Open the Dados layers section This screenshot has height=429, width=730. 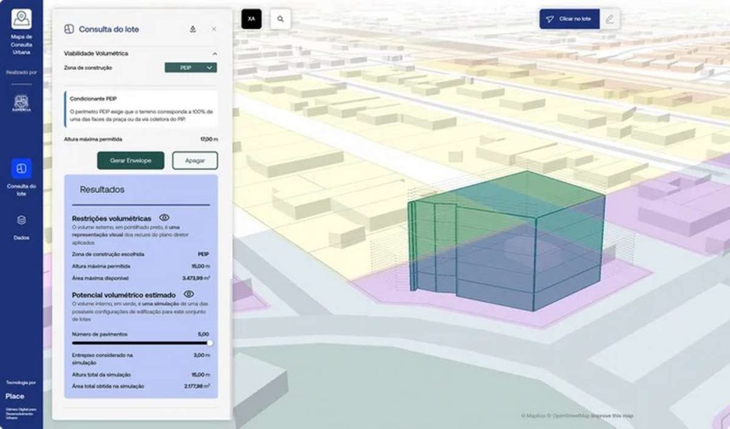(x=21, y=220)
